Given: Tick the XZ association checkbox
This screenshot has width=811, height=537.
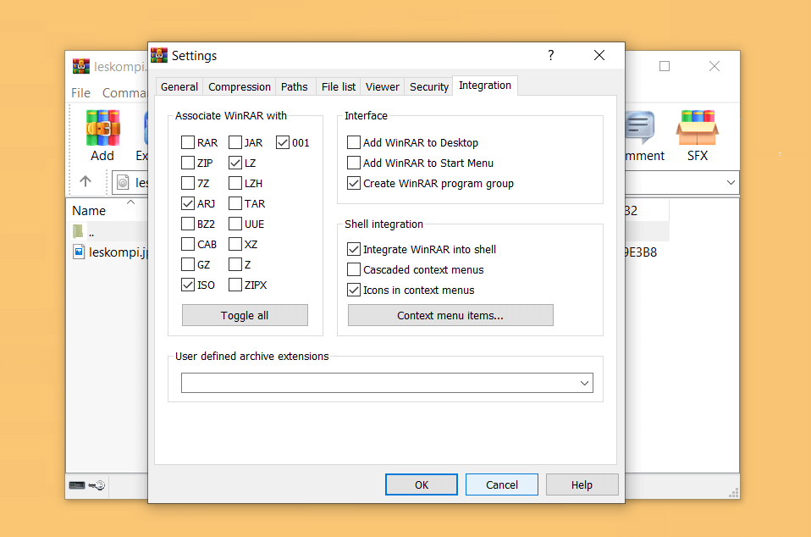Looking at the screenshot, I should pyautogui.click(x=235, y=244).
